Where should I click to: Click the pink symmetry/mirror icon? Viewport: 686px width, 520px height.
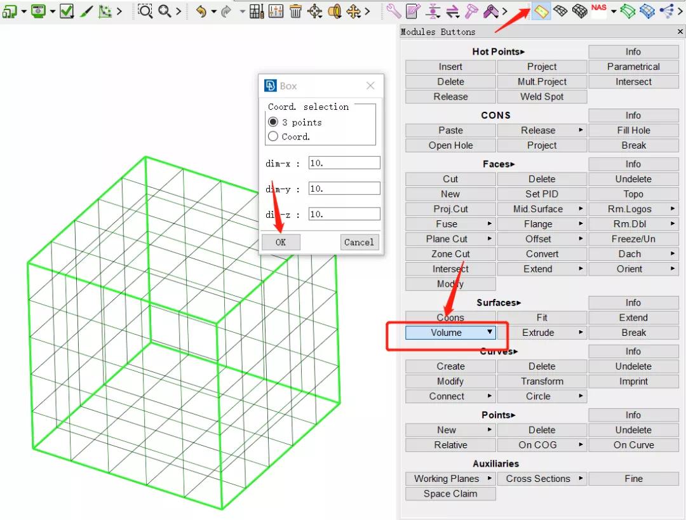[x=433, y=11]
